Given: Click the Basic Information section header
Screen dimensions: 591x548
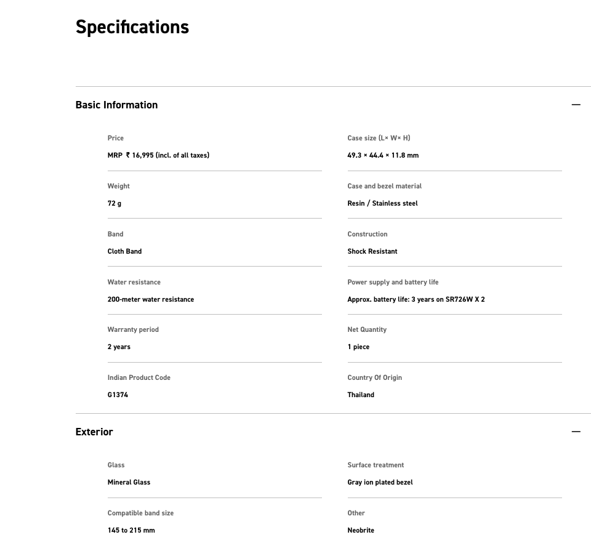Looking at the screenshot, I should (x=116, y=105).
